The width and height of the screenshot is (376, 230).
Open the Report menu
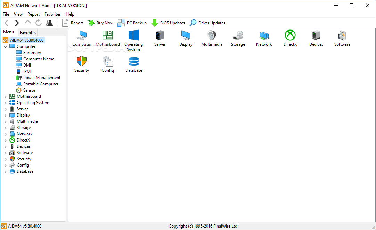coord(34,14)
